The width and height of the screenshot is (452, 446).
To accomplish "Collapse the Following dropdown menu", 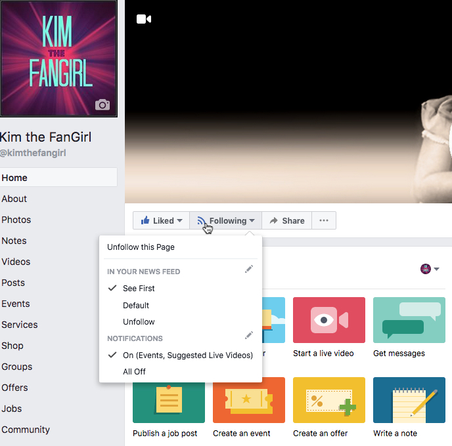I will point(226,220).
